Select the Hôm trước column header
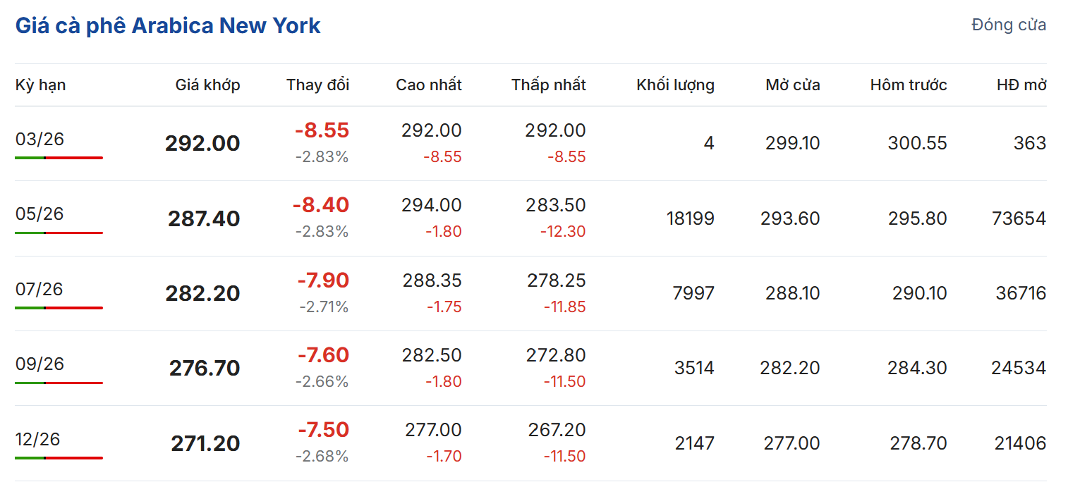Screen dimensions: 1068x482 pos(908,85)
